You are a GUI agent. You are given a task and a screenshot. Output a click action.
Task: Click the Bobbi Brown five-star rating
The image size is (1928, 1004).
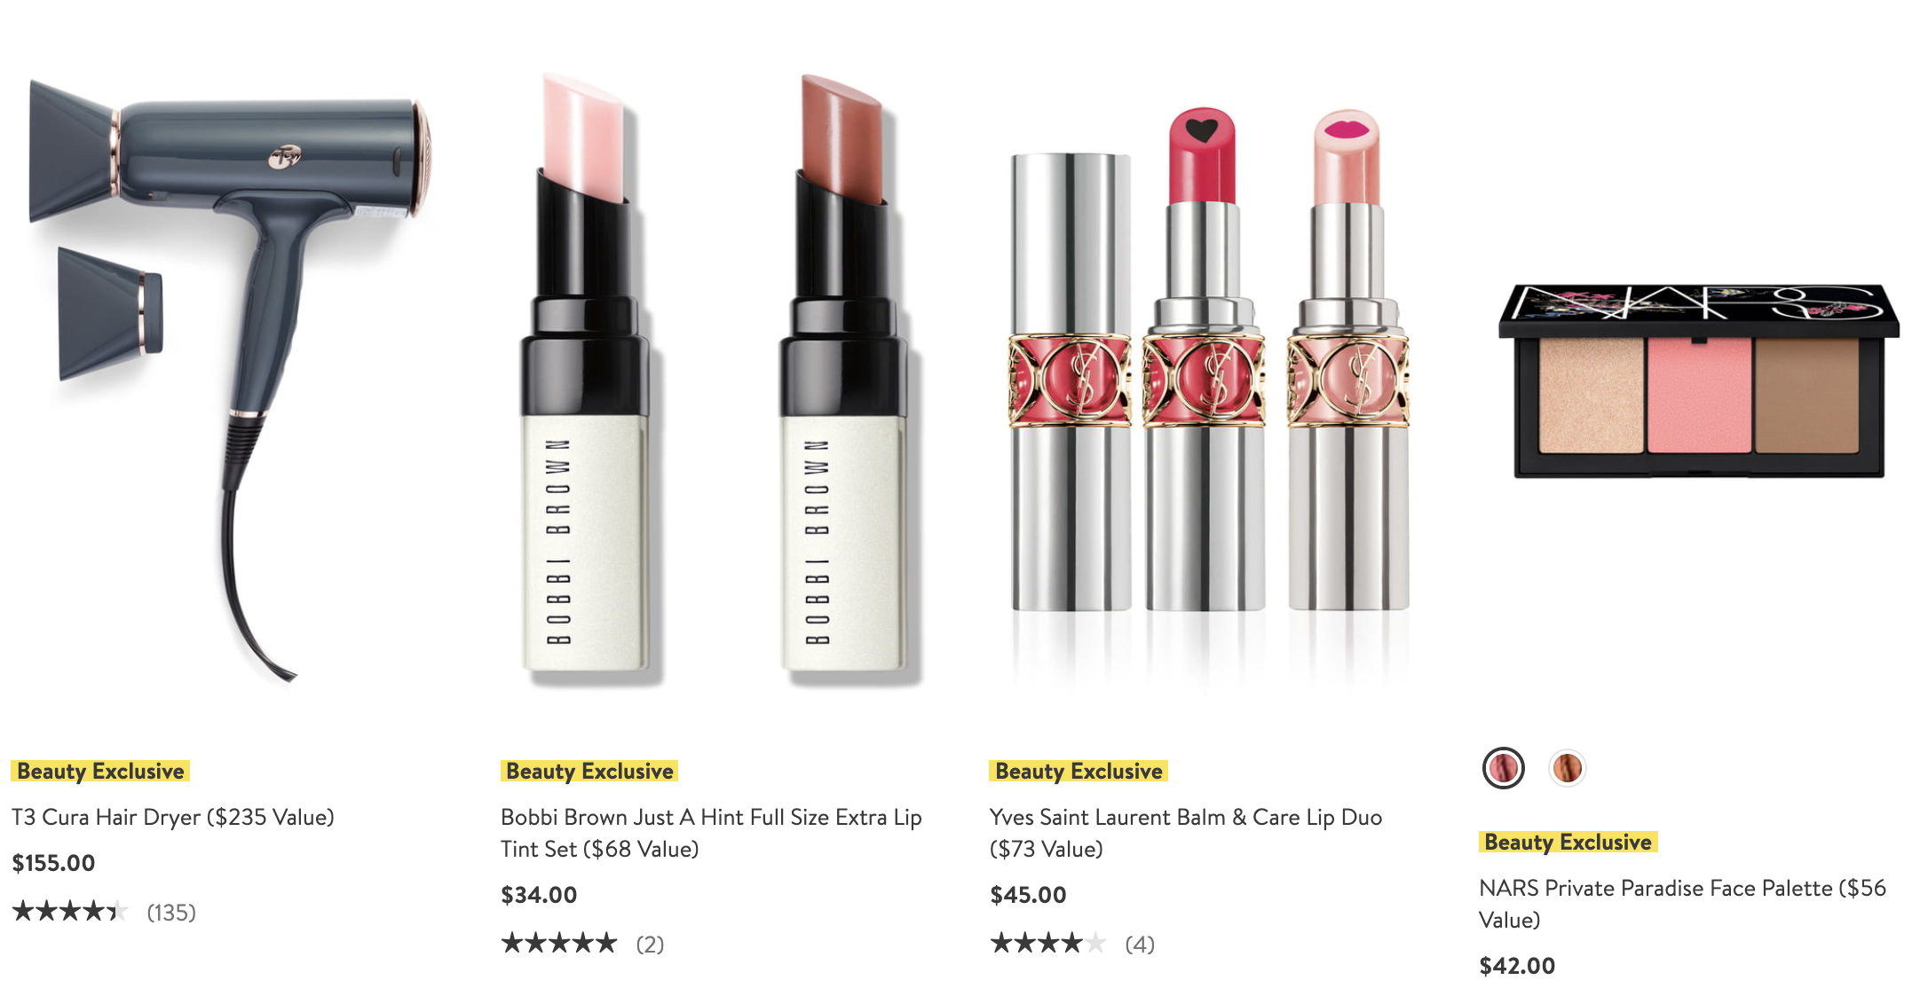(558, 943)
